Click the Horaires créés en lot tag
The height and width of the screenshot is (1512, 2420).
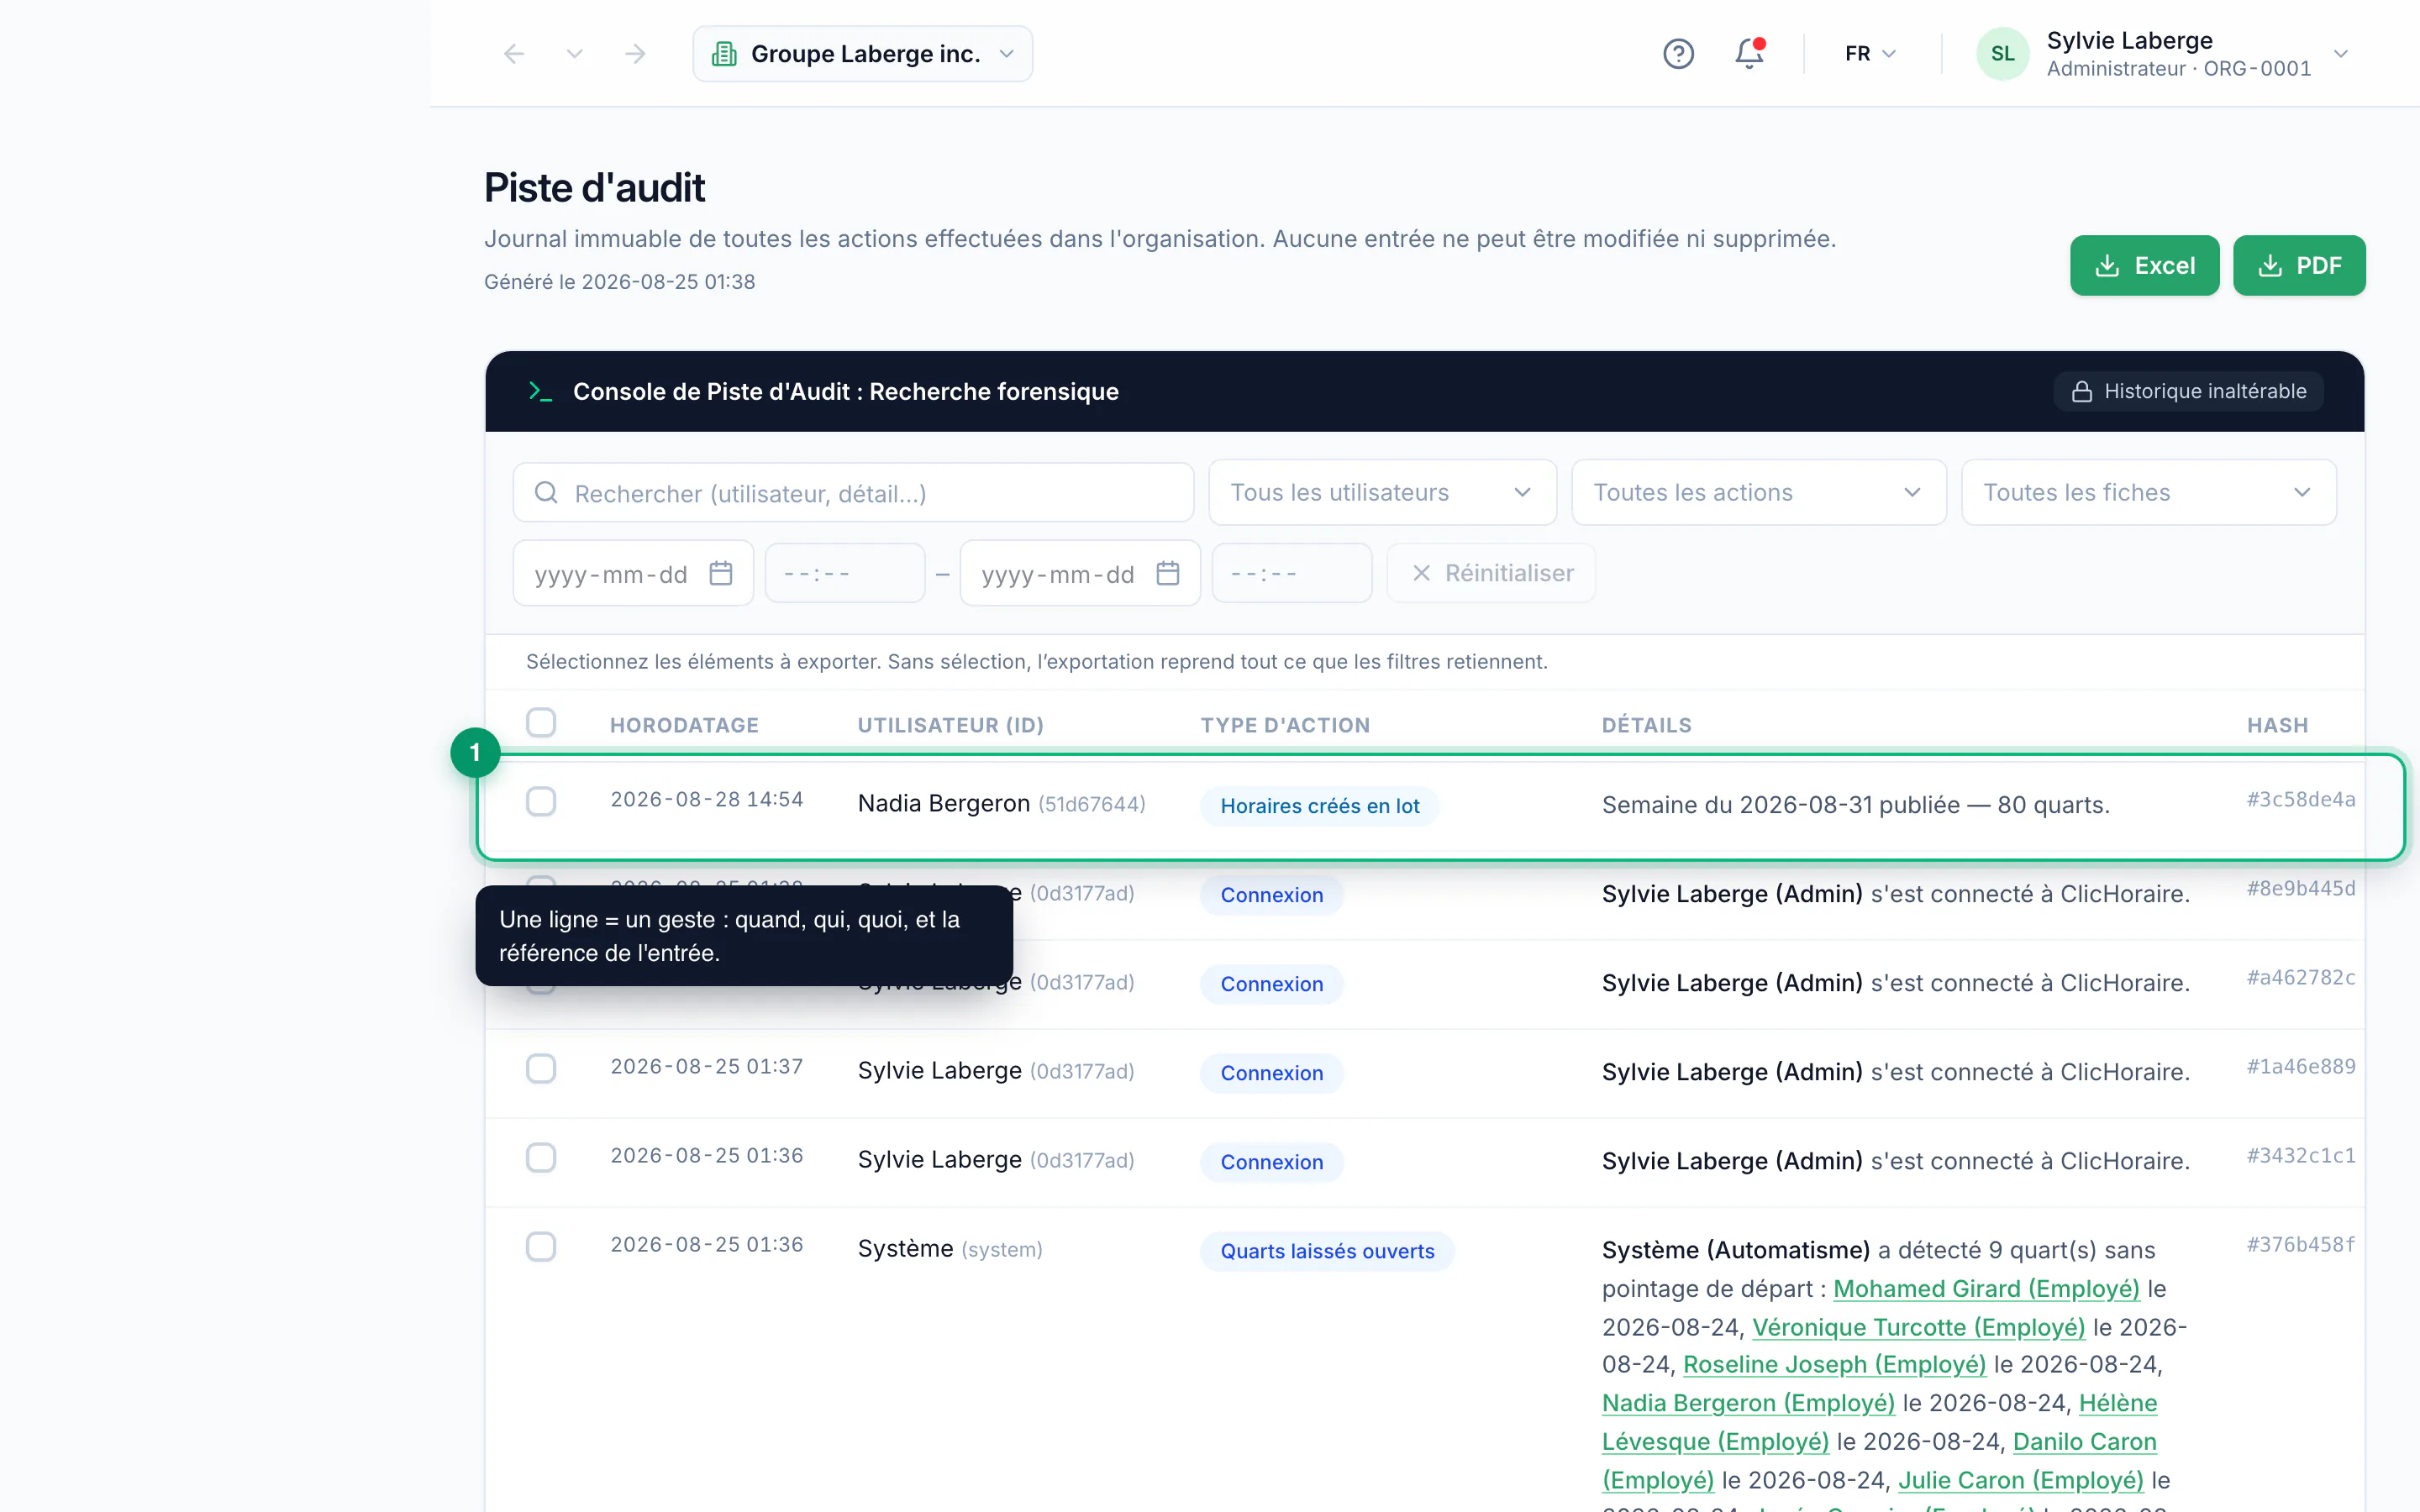point(1320,807)
